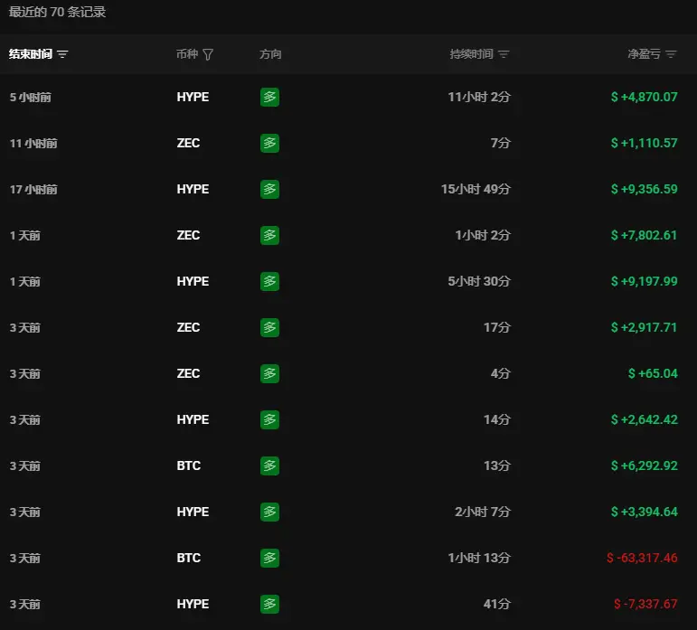Click HYPE in the 5小时 30分 row

193,281
